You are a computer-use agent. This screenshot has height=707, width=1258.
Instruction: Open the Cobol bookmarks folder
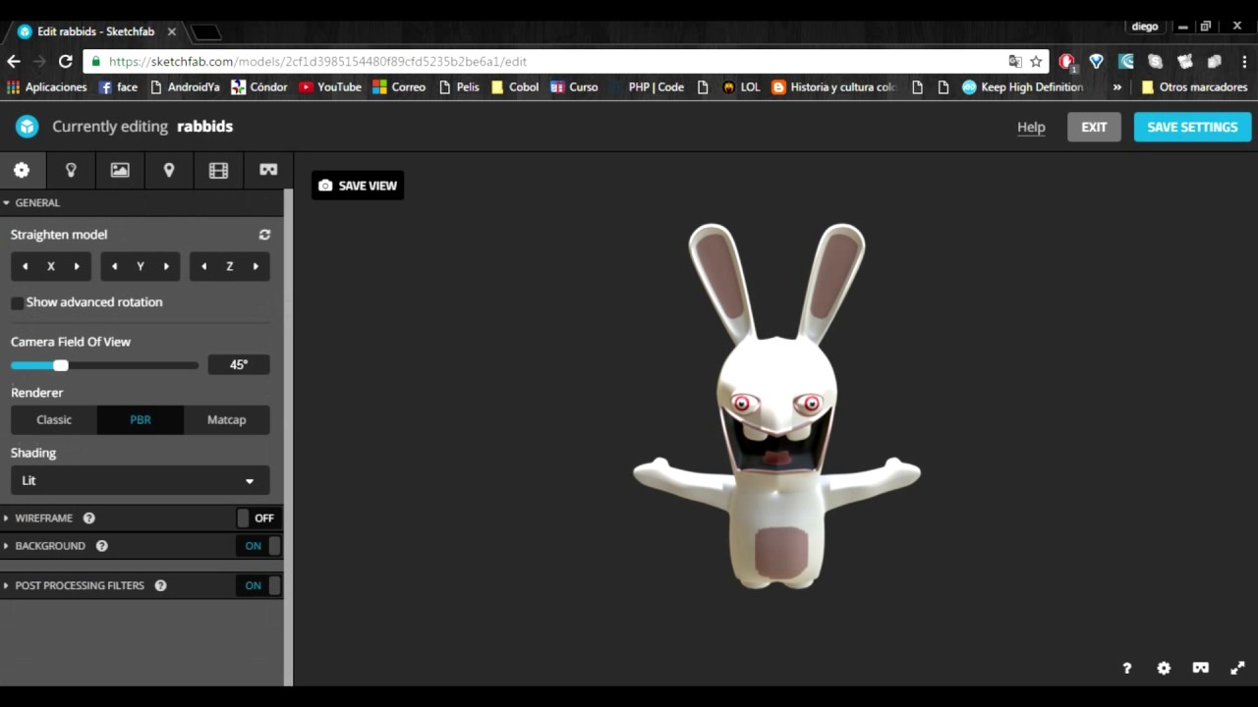[515, 87]
